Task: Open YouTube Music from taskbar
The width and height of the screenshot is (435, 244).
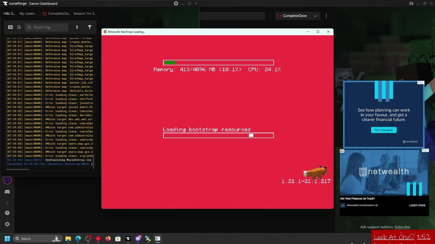Action: coord(98,239)
